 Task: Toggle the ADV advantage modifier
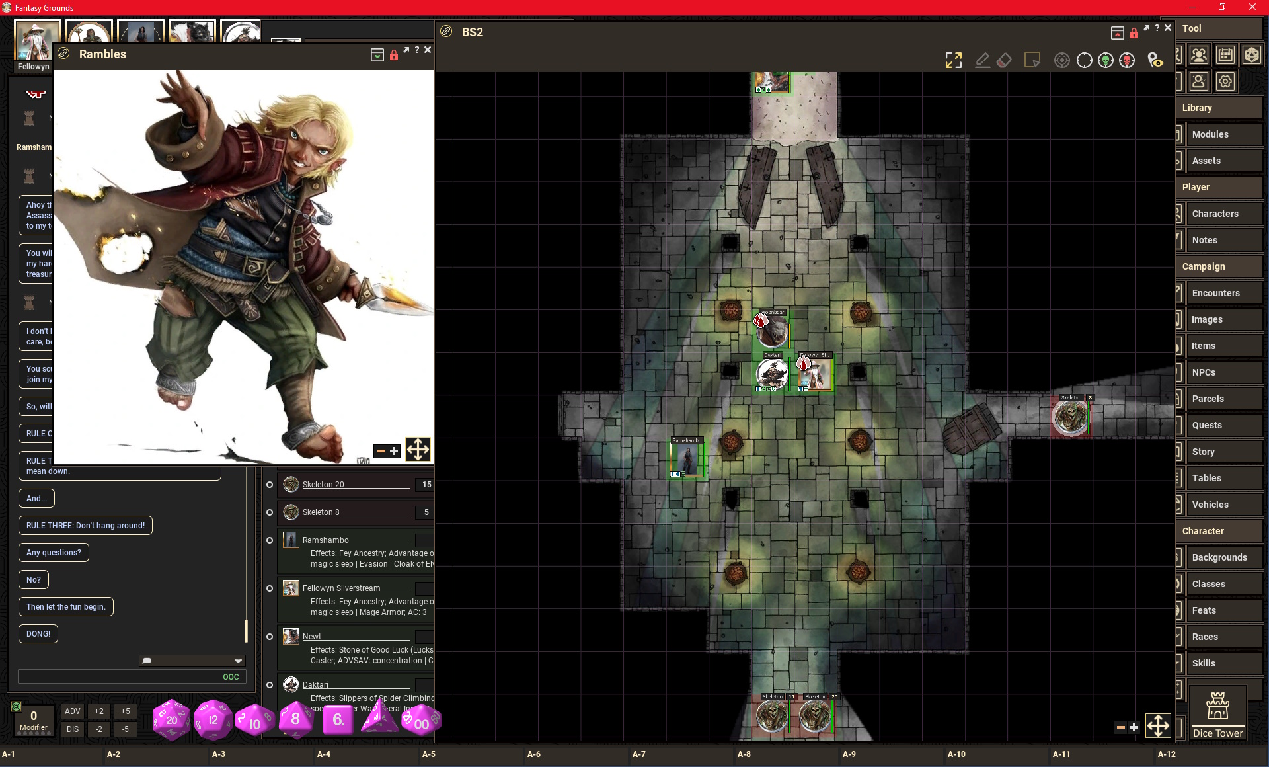[x=73, y=711]
